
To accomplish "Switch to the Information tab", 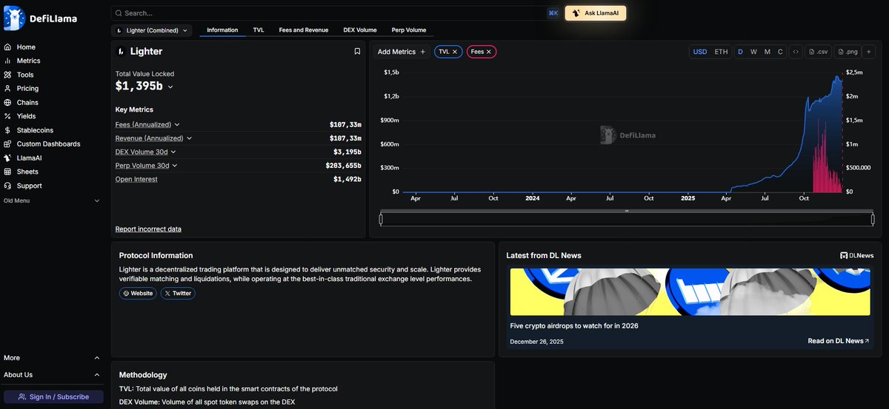I will [x=222, y=30].
